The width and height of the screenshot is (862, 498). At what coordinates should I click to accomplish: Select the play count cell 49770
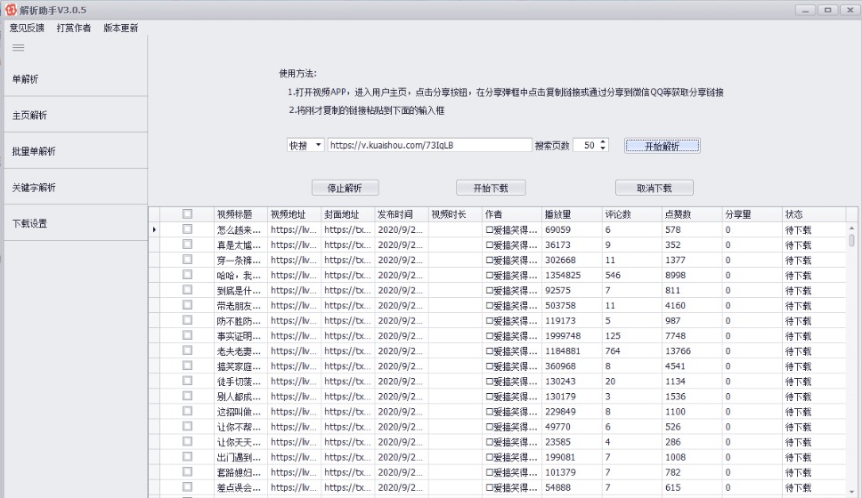point(572,427)
